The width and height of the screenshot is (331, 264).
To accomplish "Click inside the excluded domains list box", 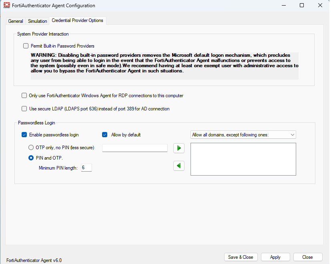I will coord(243,159).
